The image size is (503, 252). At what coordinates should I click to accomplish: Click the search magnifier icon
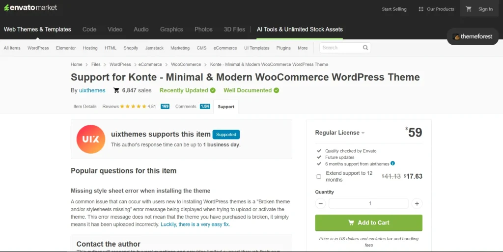(365, 48)
